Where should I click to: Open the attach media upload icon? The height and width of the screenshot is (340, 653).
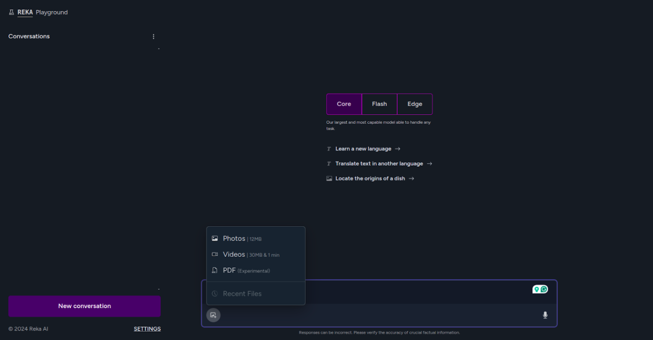[x=213, y=315]
